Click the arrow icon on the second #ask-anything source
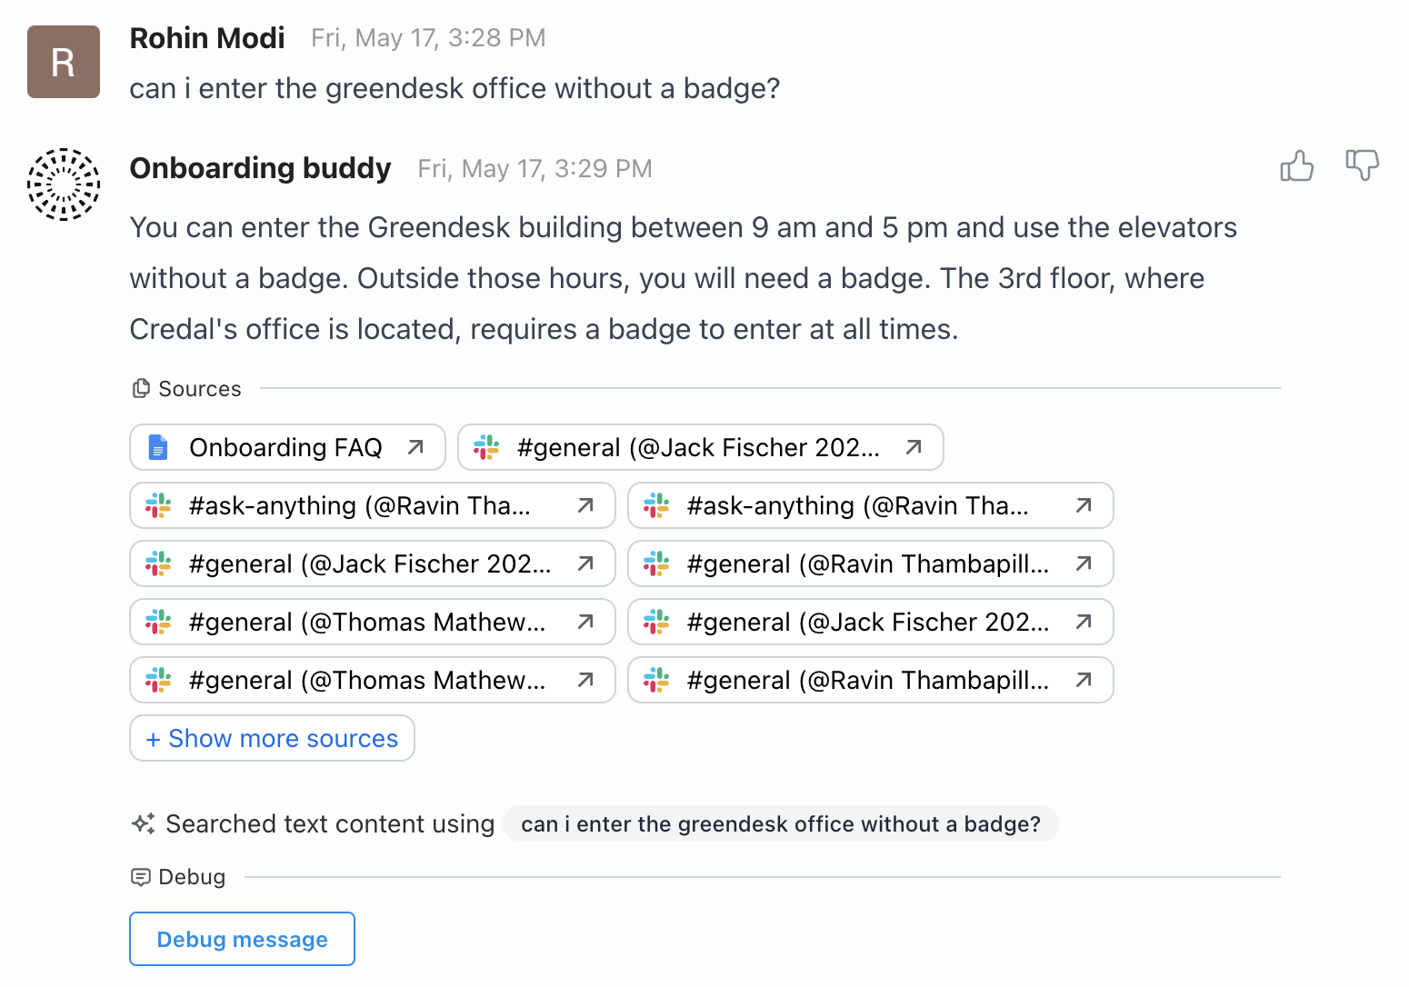The height and width of the screenshot is (987, 1409). pos(1083,505)
